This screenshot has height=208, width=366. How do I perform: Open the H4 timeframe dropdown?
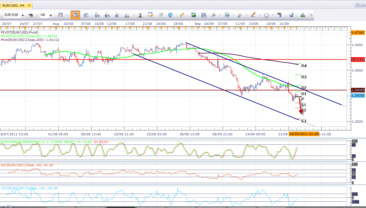[51, 15]
